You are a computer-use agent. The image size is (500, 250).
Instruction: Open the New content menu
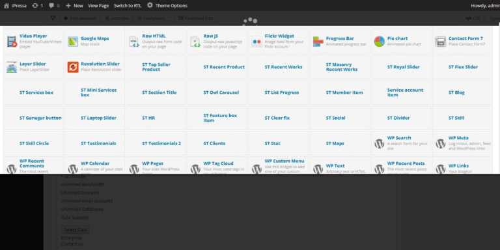coord(74,5)
